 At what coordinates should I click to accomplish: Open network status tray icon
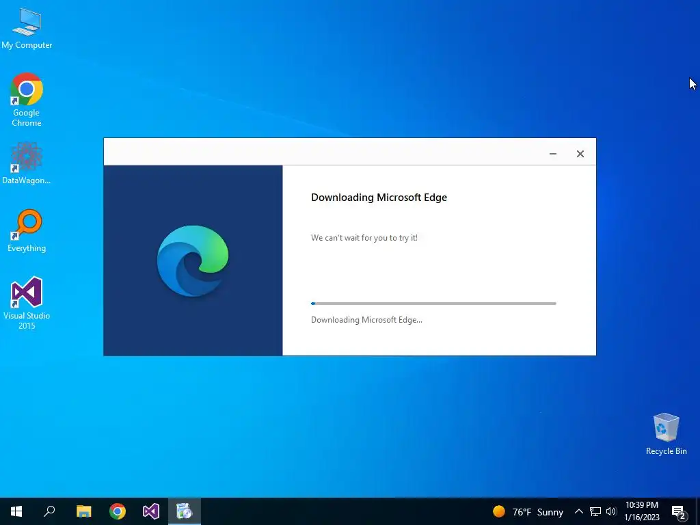595,511
